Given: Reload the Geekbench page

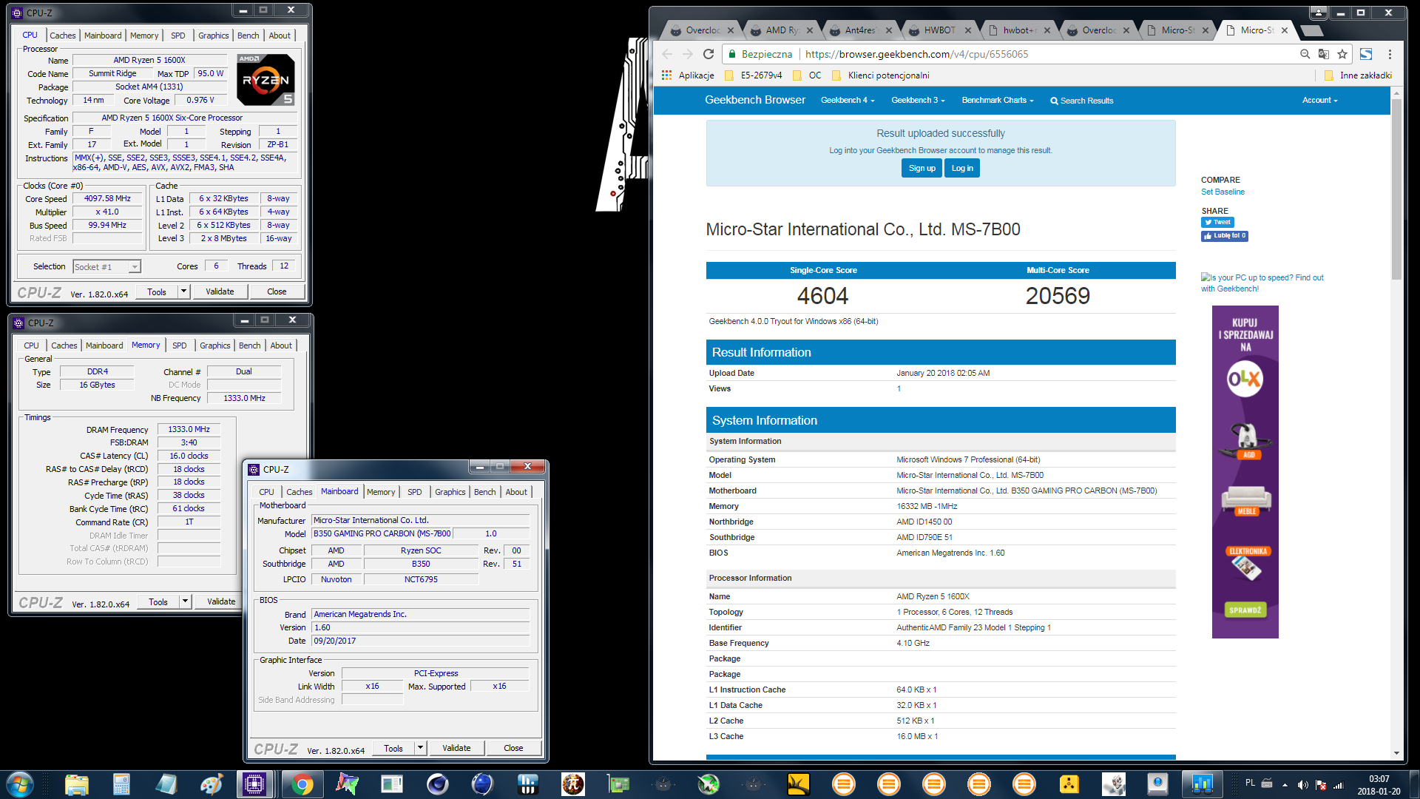Looking at the screenshot, I should 709,54.
